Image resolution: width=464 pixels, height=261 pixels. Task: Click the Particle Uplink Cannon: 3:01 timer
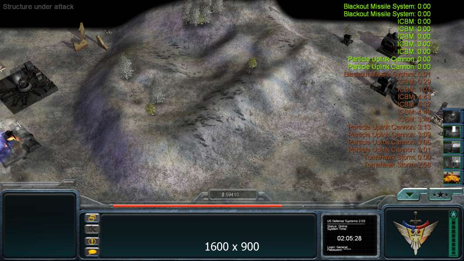point(390,150)
